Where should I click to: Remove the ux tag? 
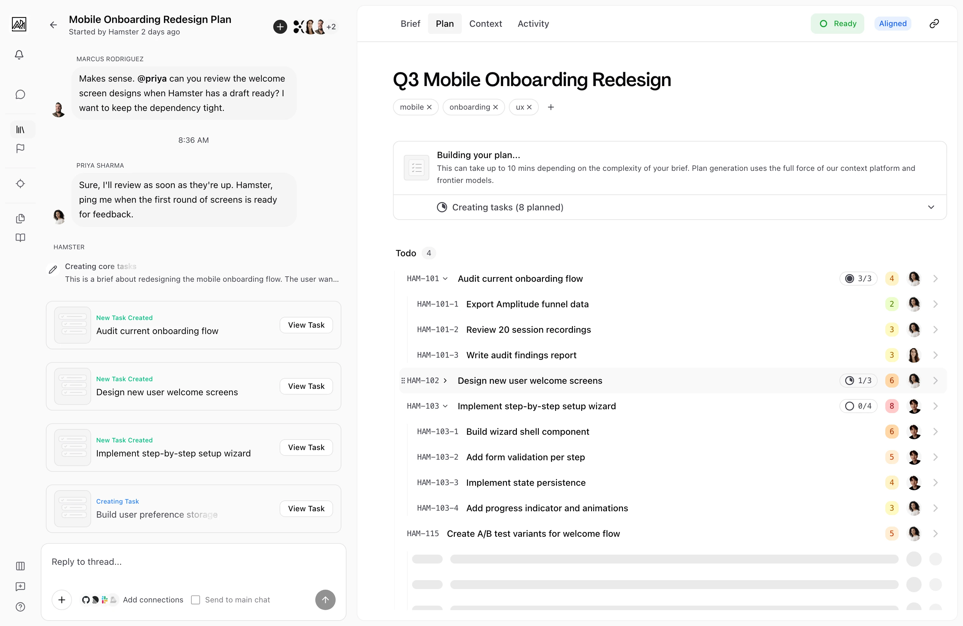click(x=529, y=107)
